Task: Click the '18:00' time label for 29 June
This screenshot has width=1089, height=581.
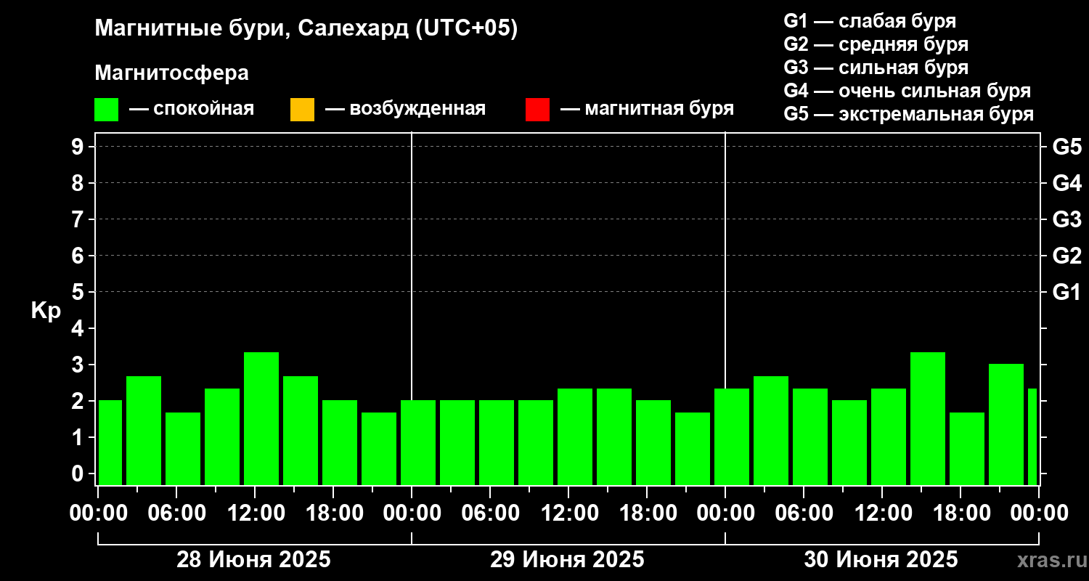Action: [647, 513]
